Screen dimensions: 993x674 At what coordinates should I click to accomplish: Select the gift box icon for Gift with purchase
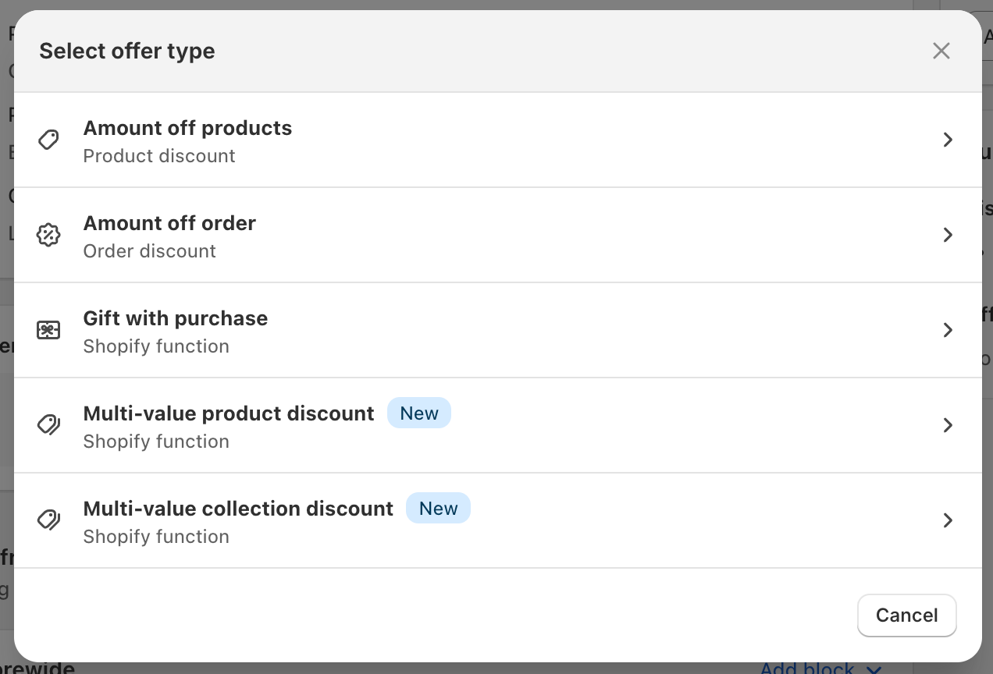pos(48,330)
